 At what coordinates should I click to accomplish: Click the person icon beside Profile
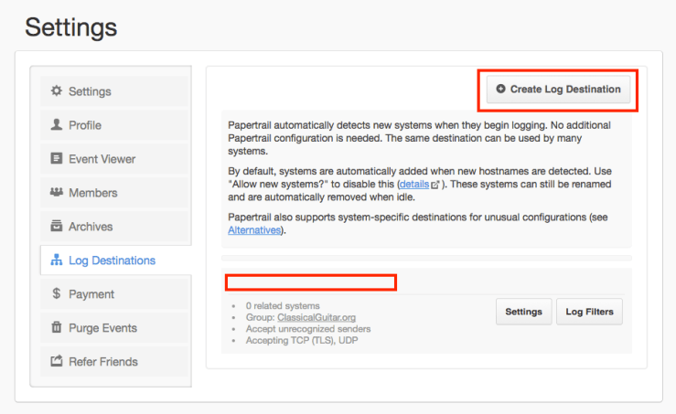[57, 125]
